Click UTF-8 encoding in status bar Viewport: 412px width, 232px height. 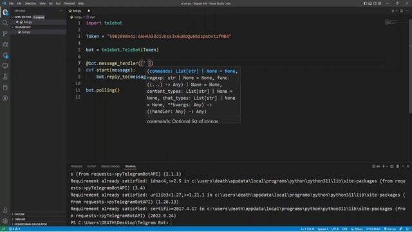(335, 229)
